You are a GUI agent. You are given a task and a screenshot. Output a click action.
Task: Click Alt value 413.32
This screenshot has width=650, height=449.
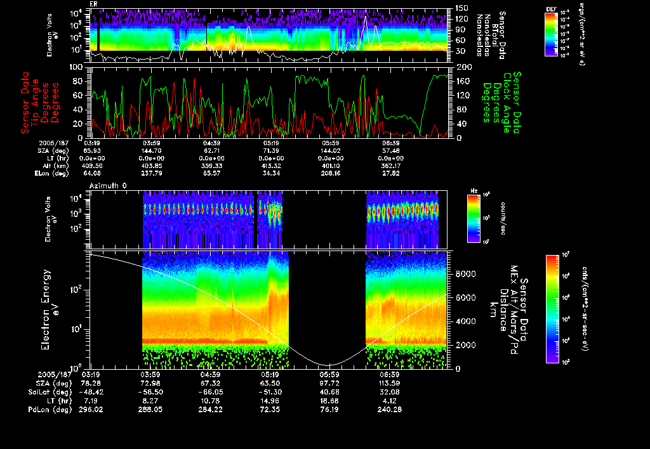pyautogui.click(x=270, y=166)
